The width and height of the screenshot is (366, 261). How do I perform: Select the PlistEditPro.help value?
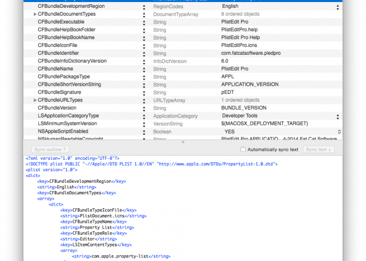pos(239,30)
